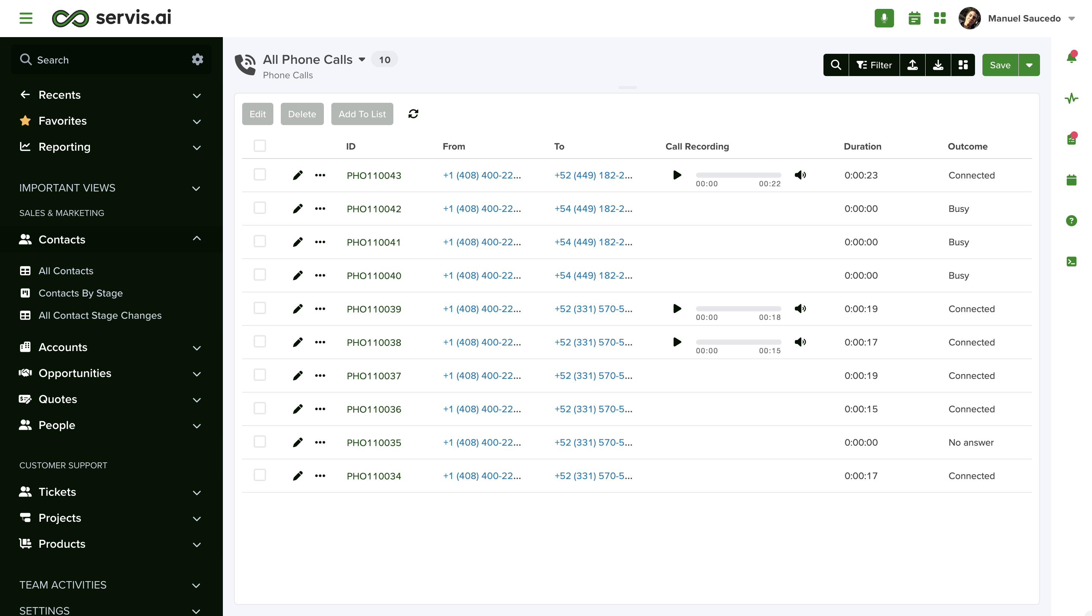Screen dimensions: 1092x616
Task: Select the checkbox for PHO110040
Action: point(259,275)
